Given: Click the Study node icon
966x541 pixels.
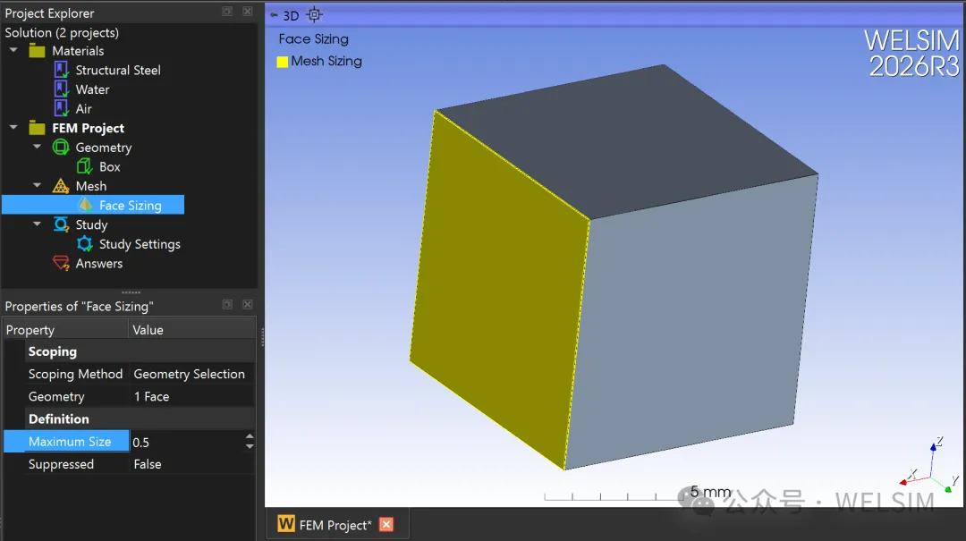Looking at the screenshot, I should pyautogui.click(x=61, y=224).
